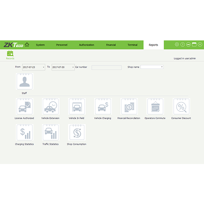Open the Operators Commute report
Image resolution: width=204 pixels, height=204 pixels.
(155, 106)
